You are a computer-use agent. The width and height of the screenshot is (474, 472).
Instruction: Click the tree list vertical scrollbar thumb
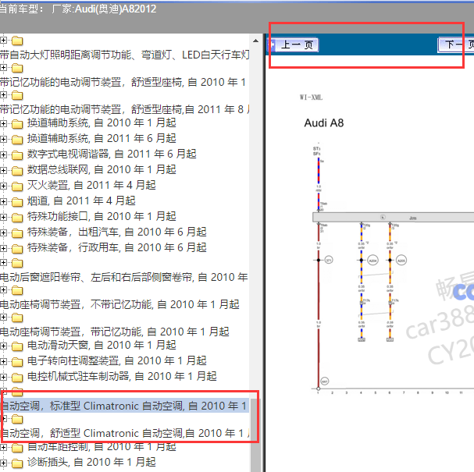coord(256,435)
